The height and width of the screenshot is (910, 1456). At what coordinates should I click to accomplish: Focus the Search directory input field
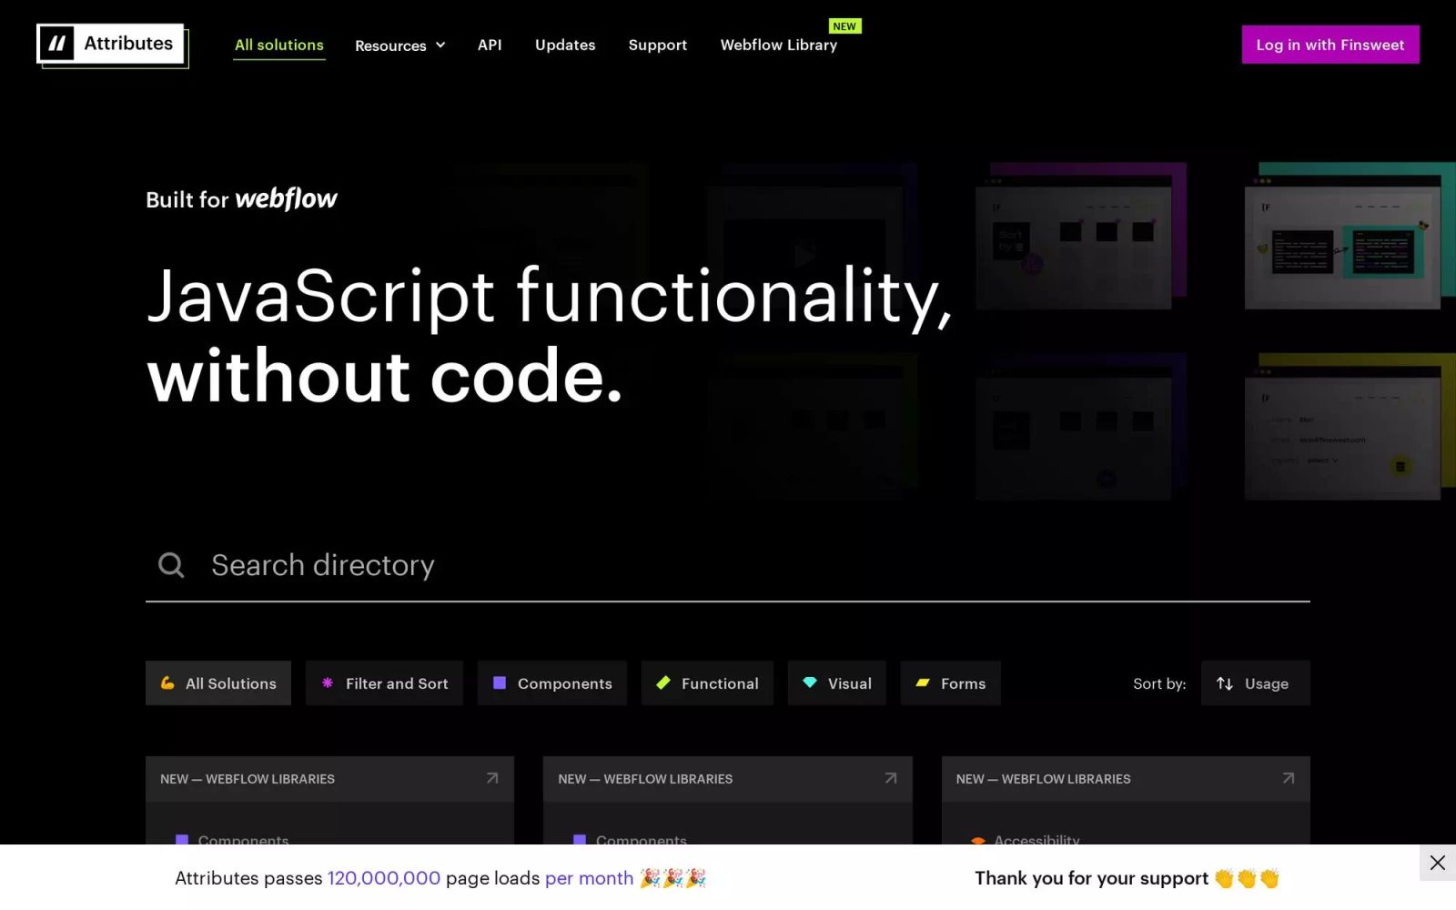click(728, 565)
